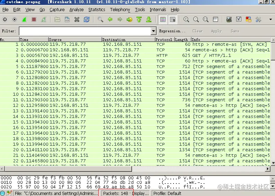The image size is (275, 196).
Task: Open the Internals menu
Action: [158, 9]
